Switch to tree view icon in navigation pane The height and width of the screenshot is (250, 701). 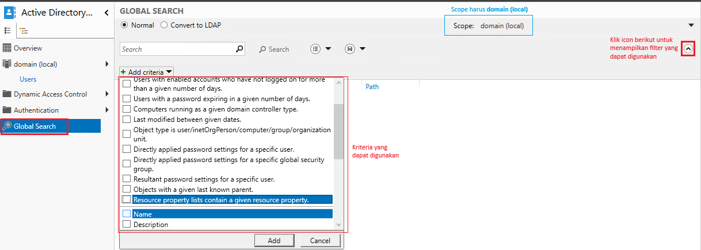click(23, 31)
